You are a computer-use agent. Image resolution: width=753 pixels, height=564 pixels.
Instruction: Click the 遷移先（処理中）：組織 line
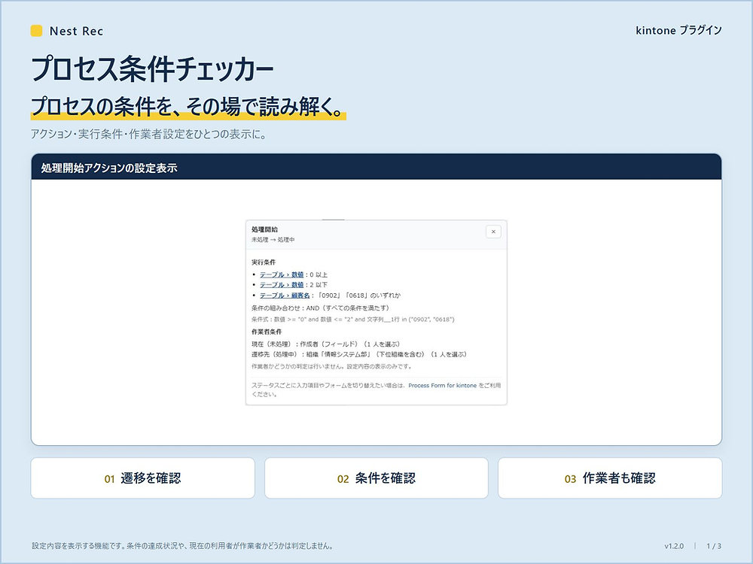[x=358, y=354]
